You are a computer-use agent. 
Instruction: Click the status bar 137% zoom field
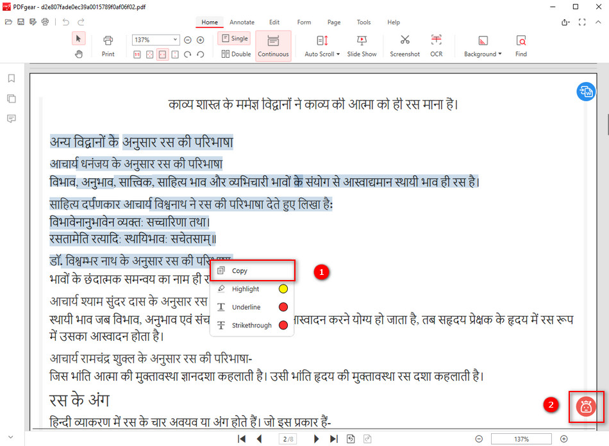521,439
